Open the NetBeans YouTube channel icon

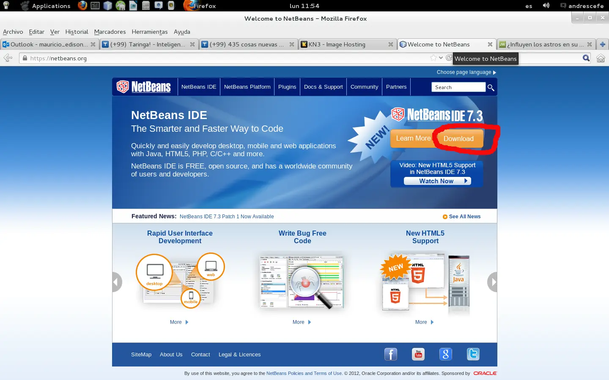pyautogui.click(x=418, y=354)
